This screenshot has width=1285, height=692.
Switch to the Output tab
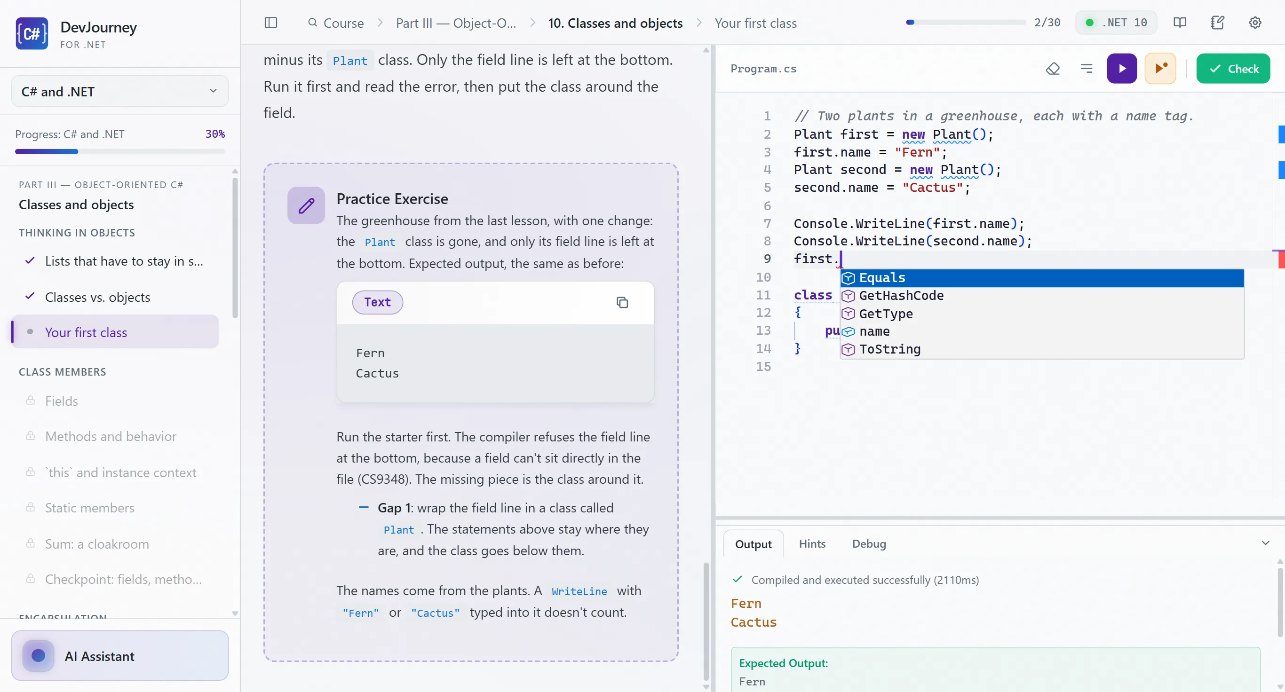pos(753,544)
